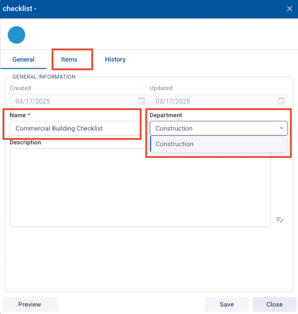
Task: Open the Updated date calendar picker
Action: [281, 101]
